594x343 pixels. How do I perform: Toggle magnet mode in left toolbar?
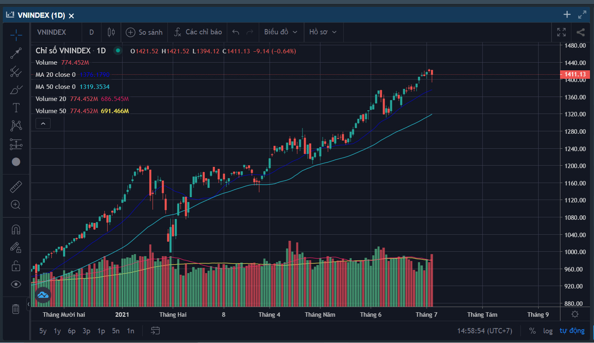pos(16,229)
